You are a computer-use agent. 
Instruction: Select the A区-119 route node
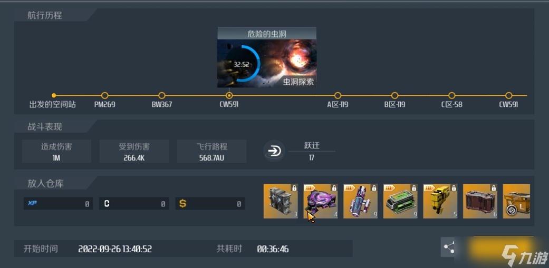pos(338,95)
